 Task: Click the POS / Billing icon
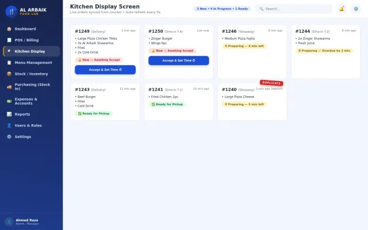coord(9,40)
